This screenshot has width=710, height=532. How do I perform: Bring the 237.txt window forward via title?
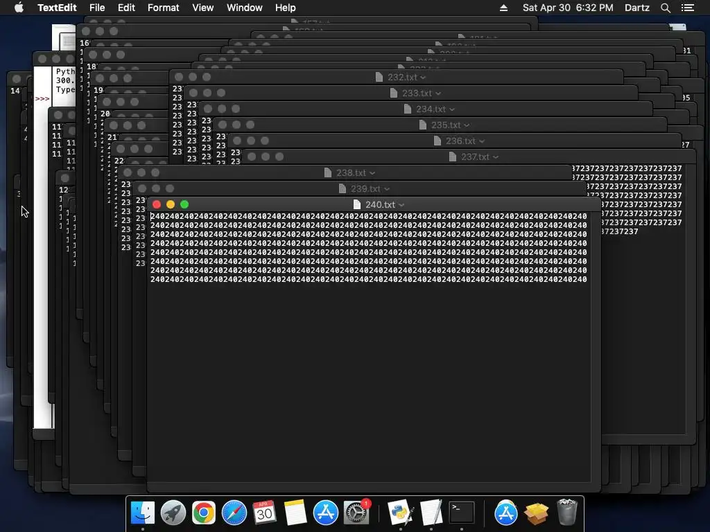pos(475,157)
